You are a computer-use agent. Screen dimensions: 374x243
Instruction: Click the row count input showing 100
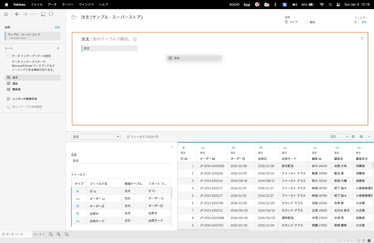pyautogui.click(x=337, y=137)
